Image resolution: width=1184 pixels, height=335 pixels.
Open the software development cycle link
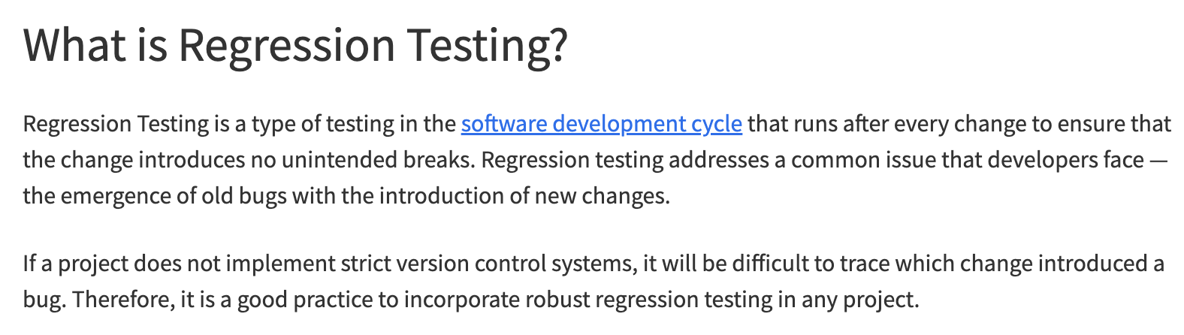(x=601, y=124)
